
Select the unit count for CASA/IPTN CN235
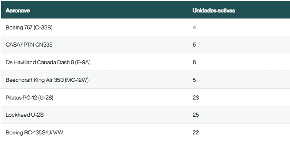tap(194, 45)
